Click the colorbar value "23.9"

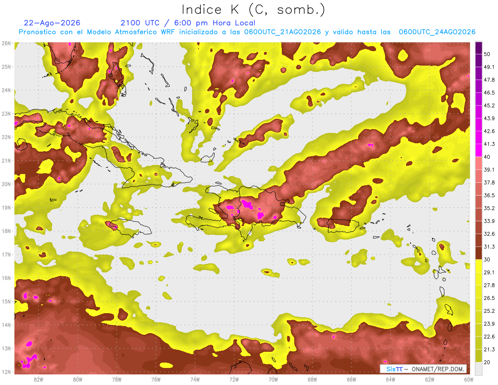click(x=489, y=324)
